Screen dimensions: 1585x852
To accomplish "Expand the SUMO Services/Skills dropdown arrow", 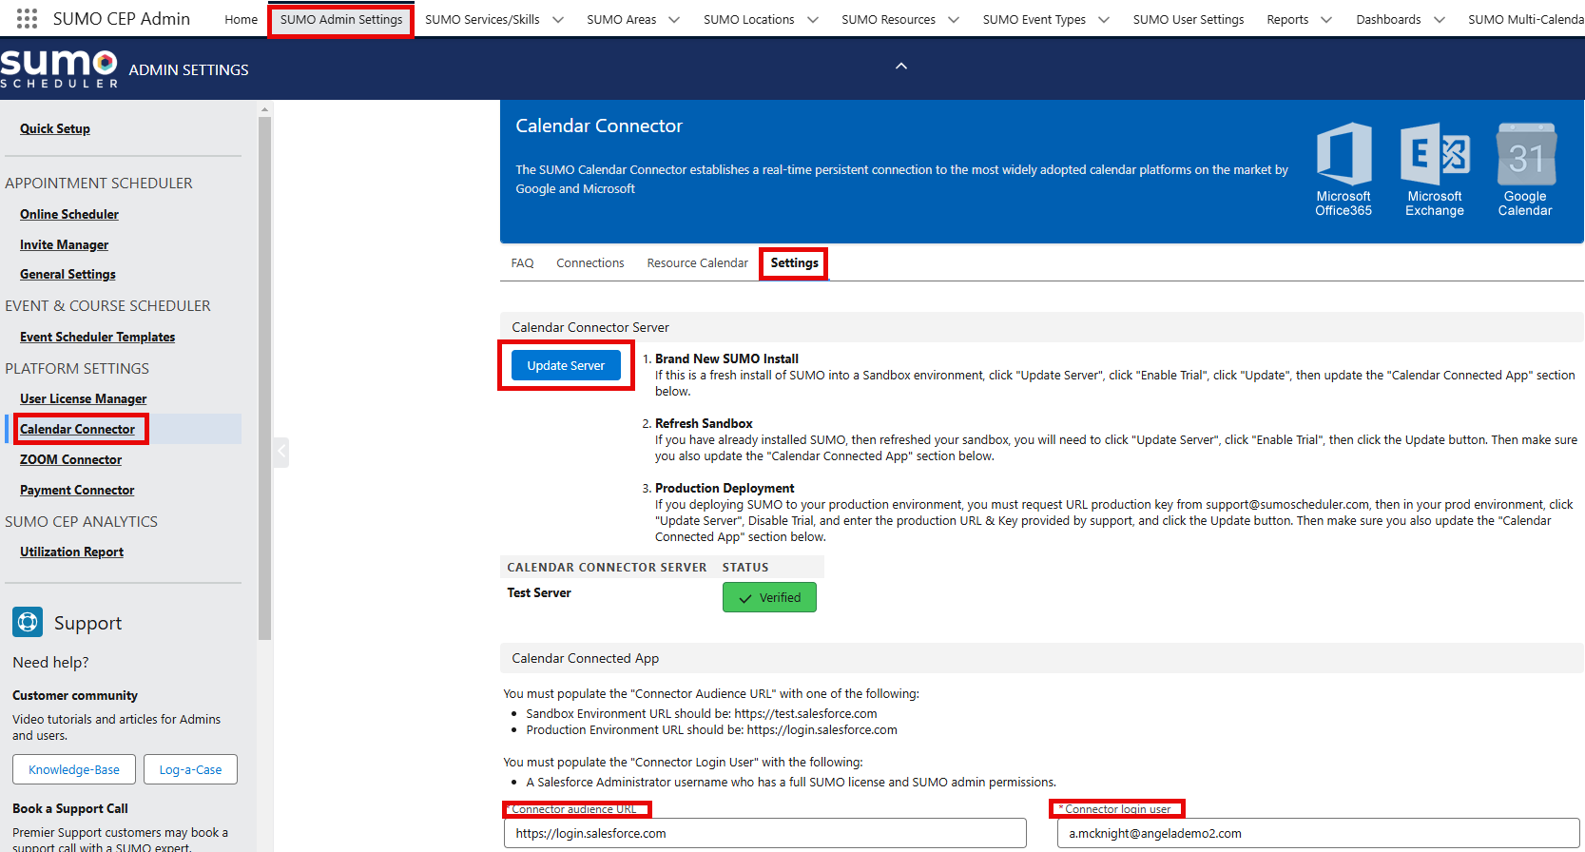I will (x=558, y=20).
